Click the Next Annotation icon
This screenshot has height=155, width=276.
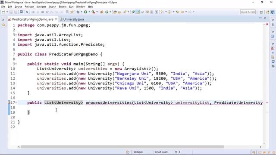[162, 12]
